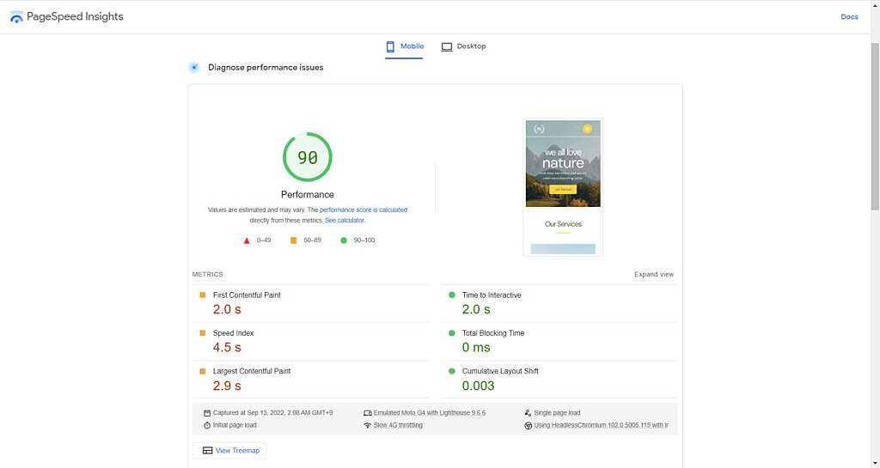Click the desktop monitor icon
This screenshot has height=468, width=880.
point(447,46)
